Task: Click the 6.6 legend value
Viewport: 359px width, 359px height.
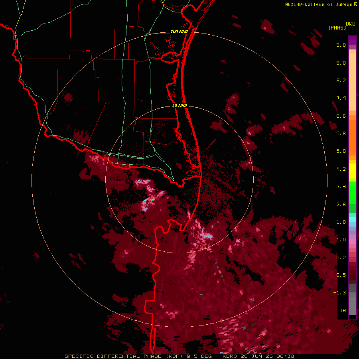Action: tap(341, 116)
